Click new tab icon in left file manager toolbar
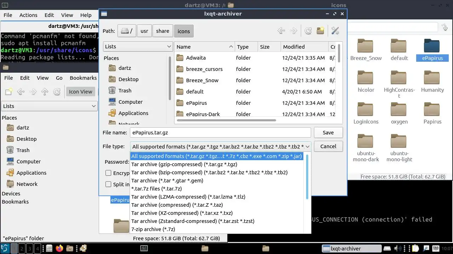The width and height of the screenshot is (453, 254). tap(9, 92)
